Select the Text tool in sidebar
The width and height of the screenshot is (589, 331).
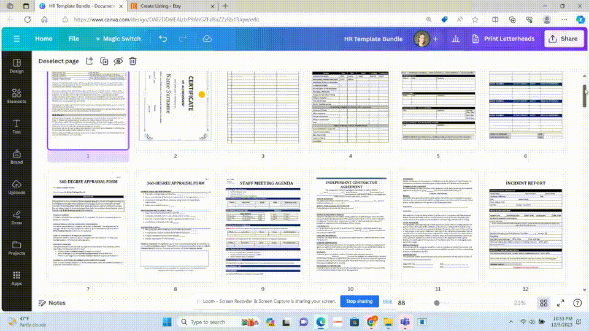pos(17,126)
